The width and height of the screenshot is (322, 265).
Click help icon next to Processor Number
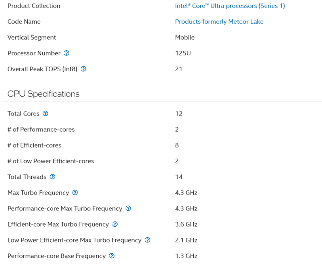pos(67,53)
